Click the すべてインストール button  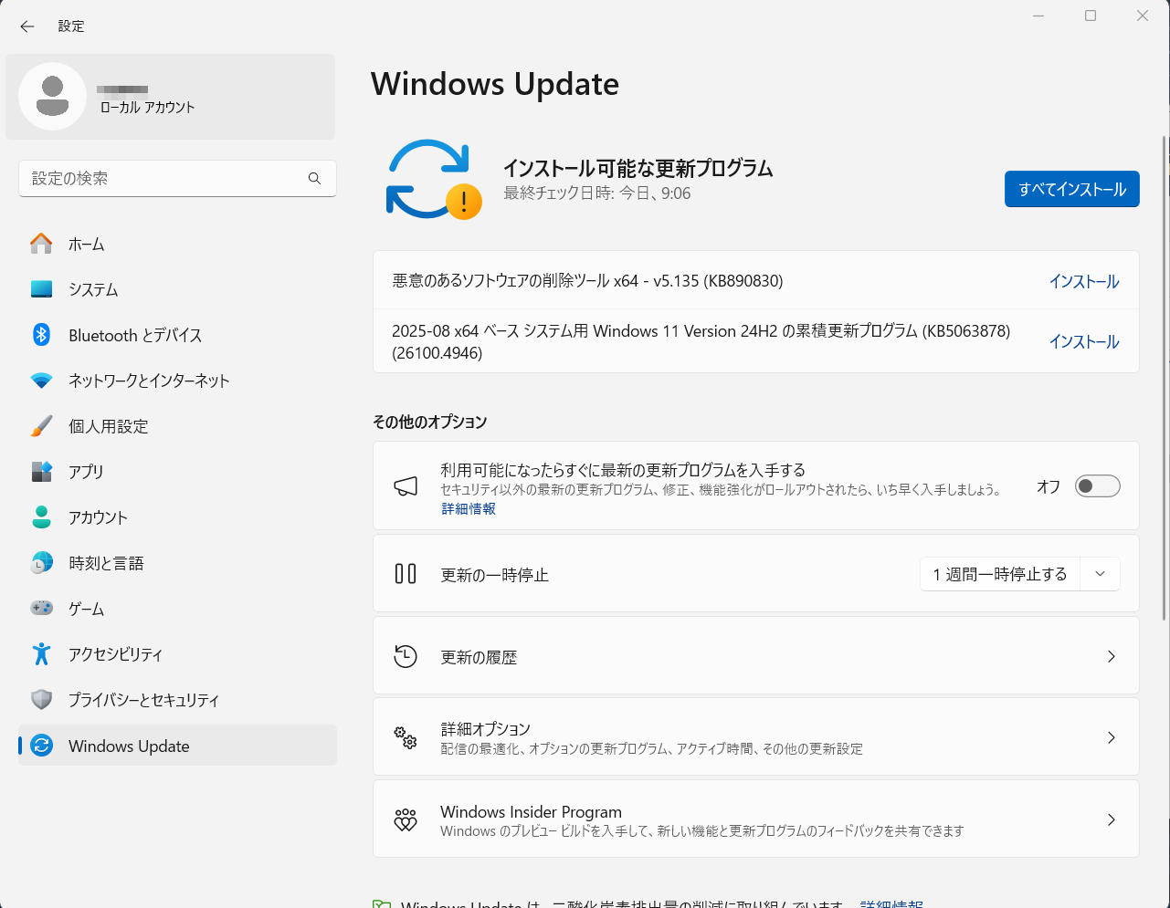click(x=1071, y=189)
